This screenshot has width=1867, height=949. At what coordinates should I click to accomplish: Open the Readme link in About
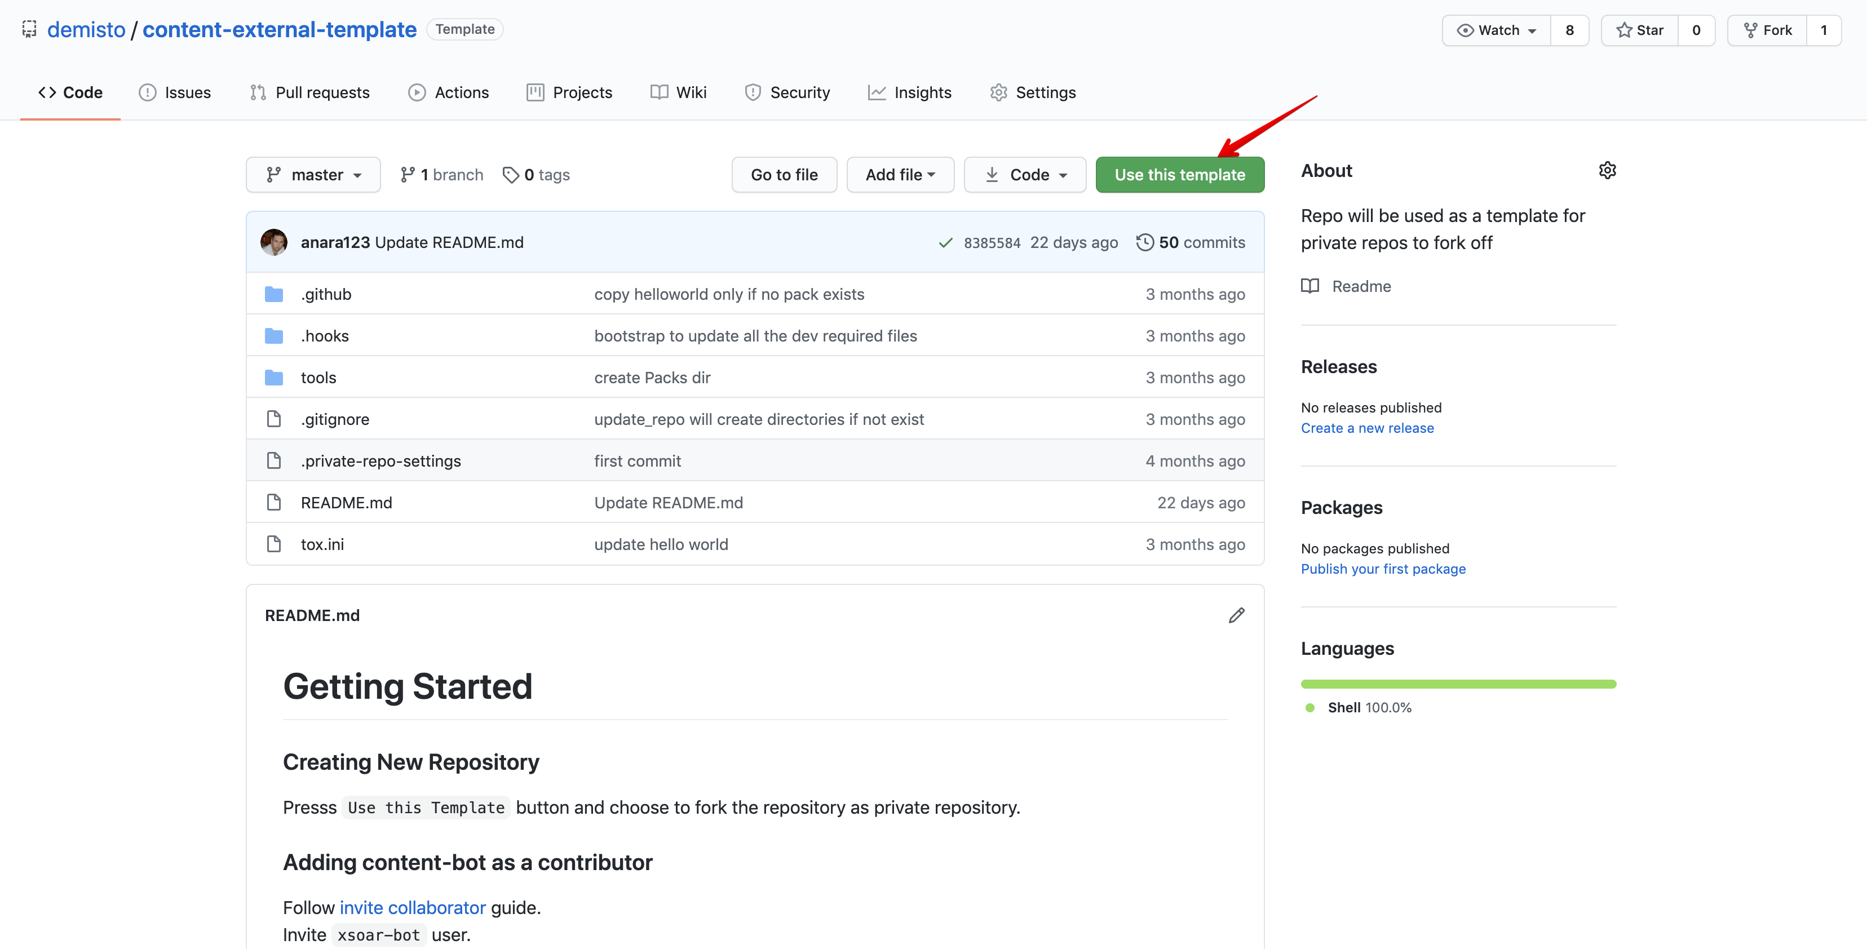(1347, 286)
